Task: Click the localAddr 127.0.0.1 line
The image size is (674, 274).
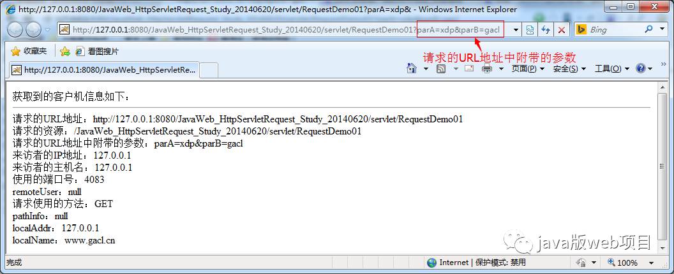Action: tap(56, 227)
